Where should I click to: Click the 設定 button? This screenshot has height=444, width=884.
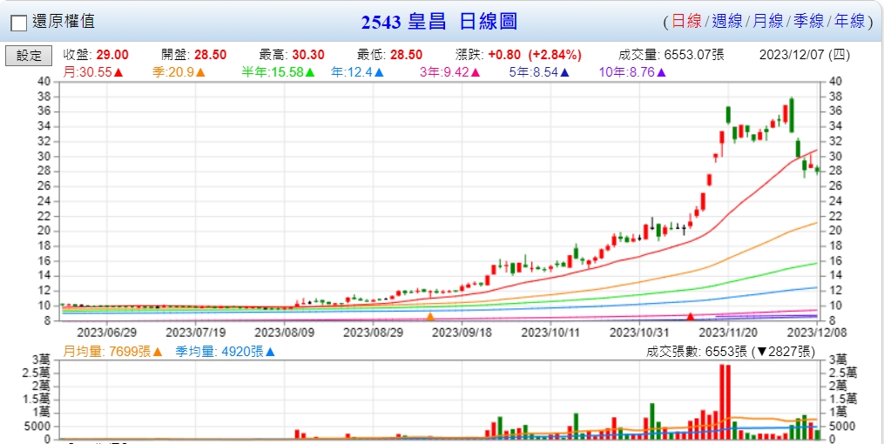(x=29, y=55)
